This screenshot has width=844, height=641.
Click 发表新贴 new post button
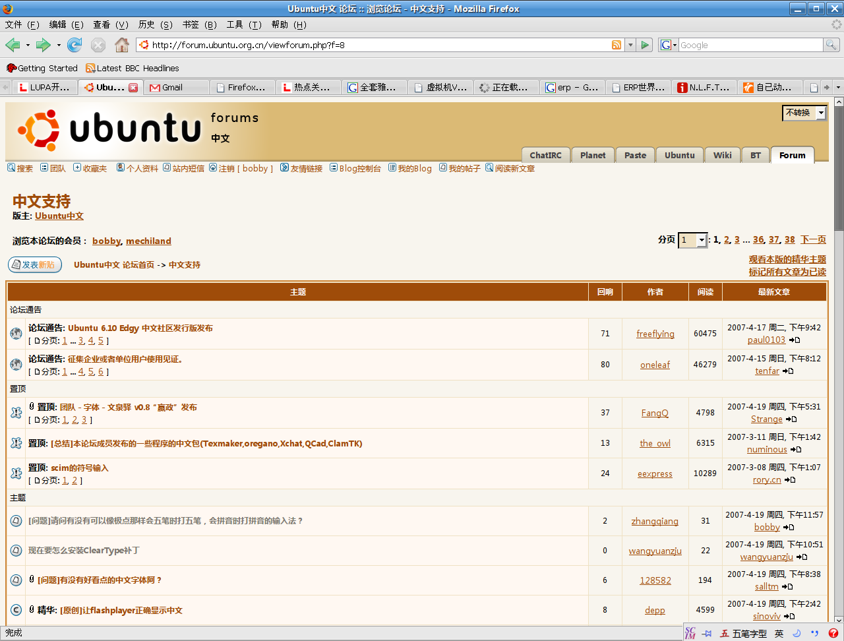[35, 264]
